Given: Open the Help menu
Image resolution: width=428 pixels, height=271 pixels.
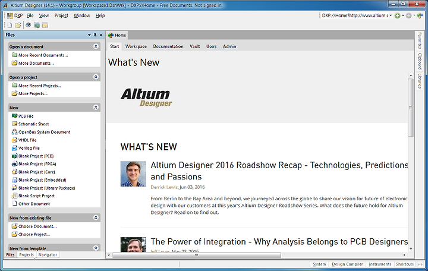Looking at the screenshot, I should [x=100, y=15].
